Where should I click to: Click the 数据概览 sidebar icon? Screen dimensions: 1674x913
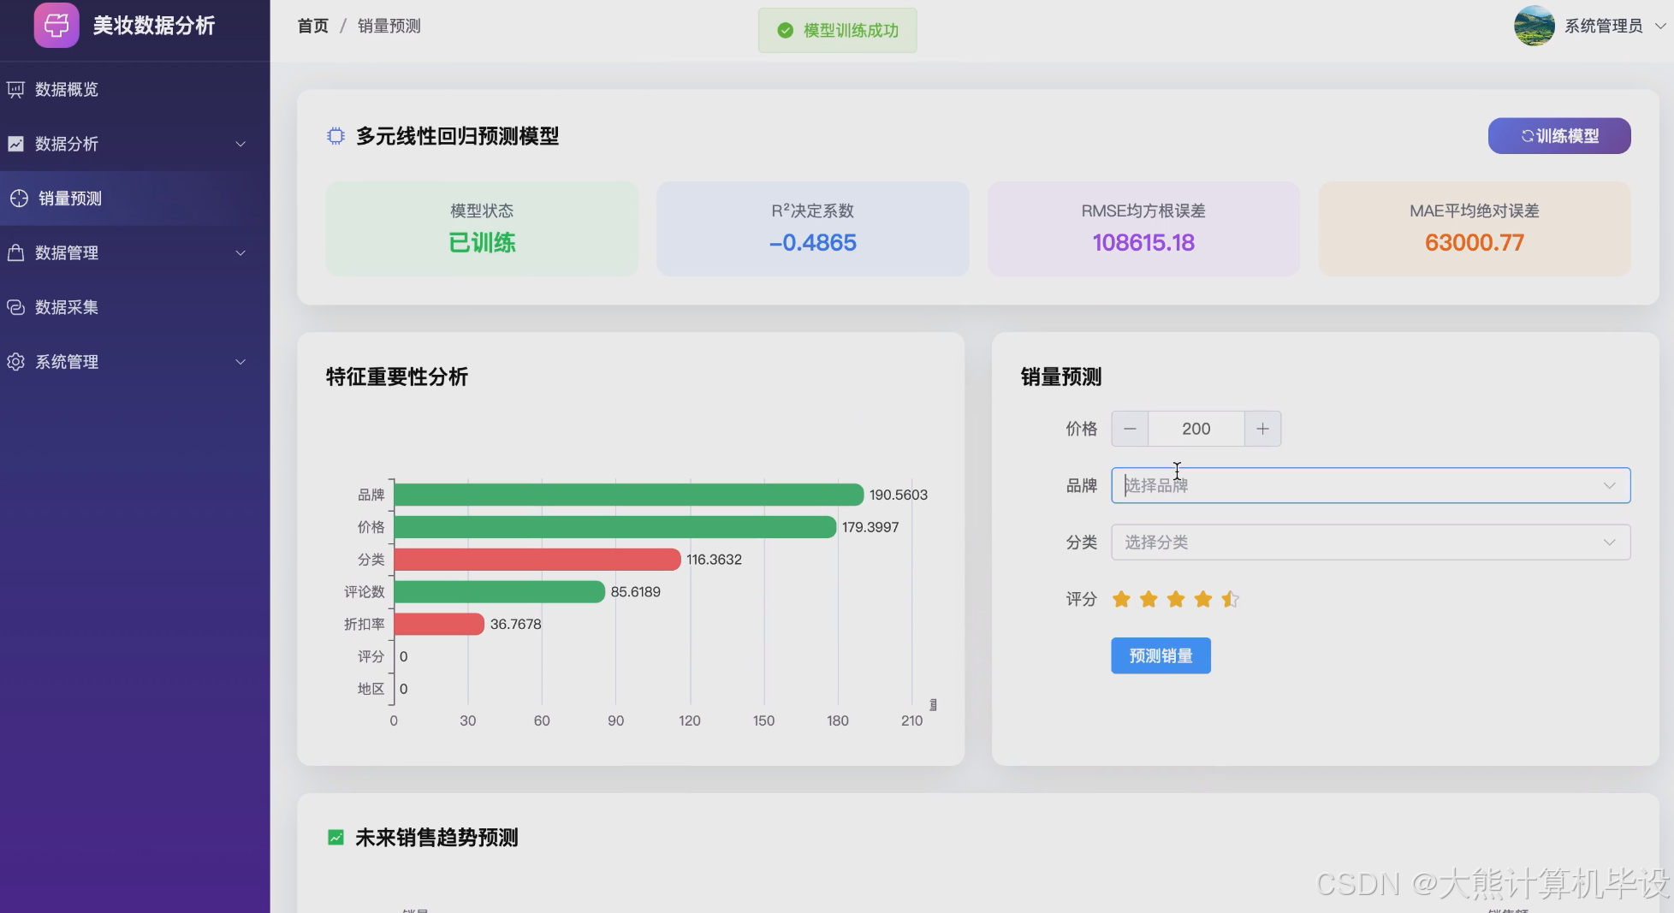point(15,89)
